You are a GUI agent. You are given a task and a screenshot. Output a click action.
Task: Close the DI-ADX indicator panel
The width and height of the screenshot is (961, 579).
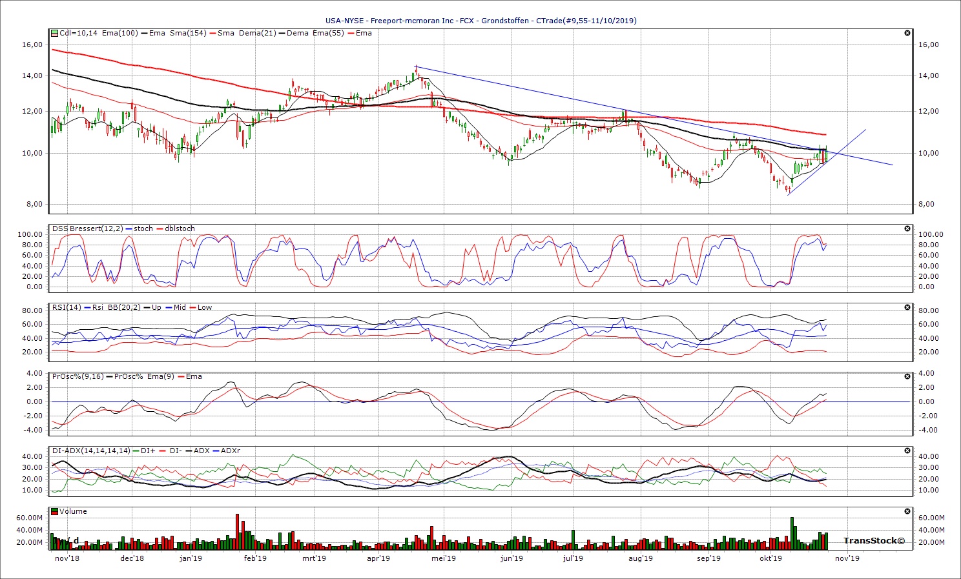click(x=907, y=451)
